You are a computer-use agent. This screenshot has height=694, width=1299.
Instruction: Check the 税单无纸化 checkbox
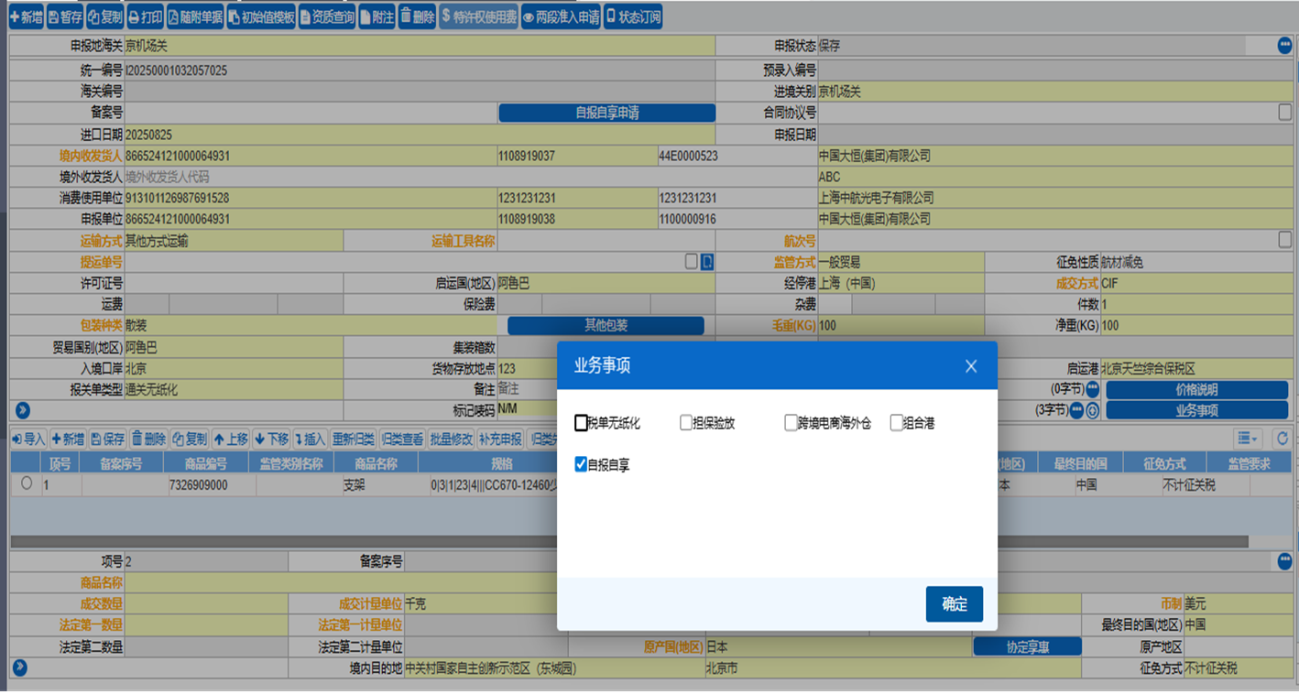click(581, 423)
